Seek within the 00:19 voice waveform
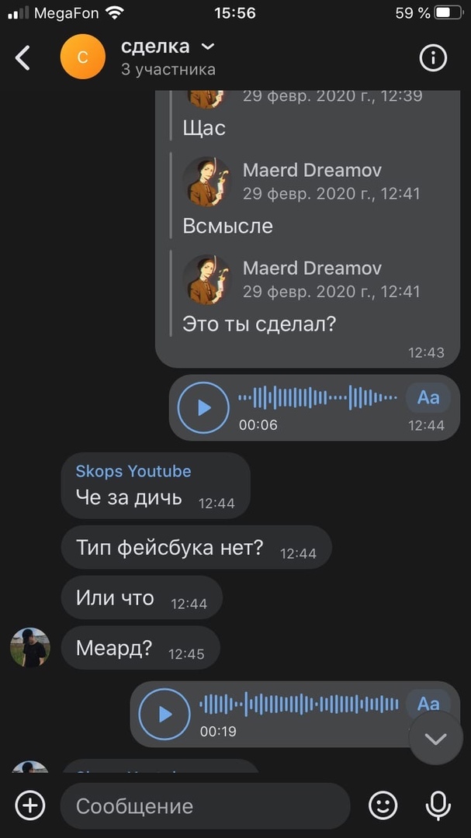This screenshot has width=471, height=838. (x=299, y=704)
